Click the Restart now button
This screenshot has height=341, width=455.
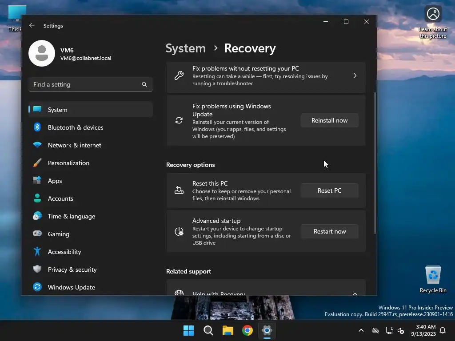tap(329, 231)
